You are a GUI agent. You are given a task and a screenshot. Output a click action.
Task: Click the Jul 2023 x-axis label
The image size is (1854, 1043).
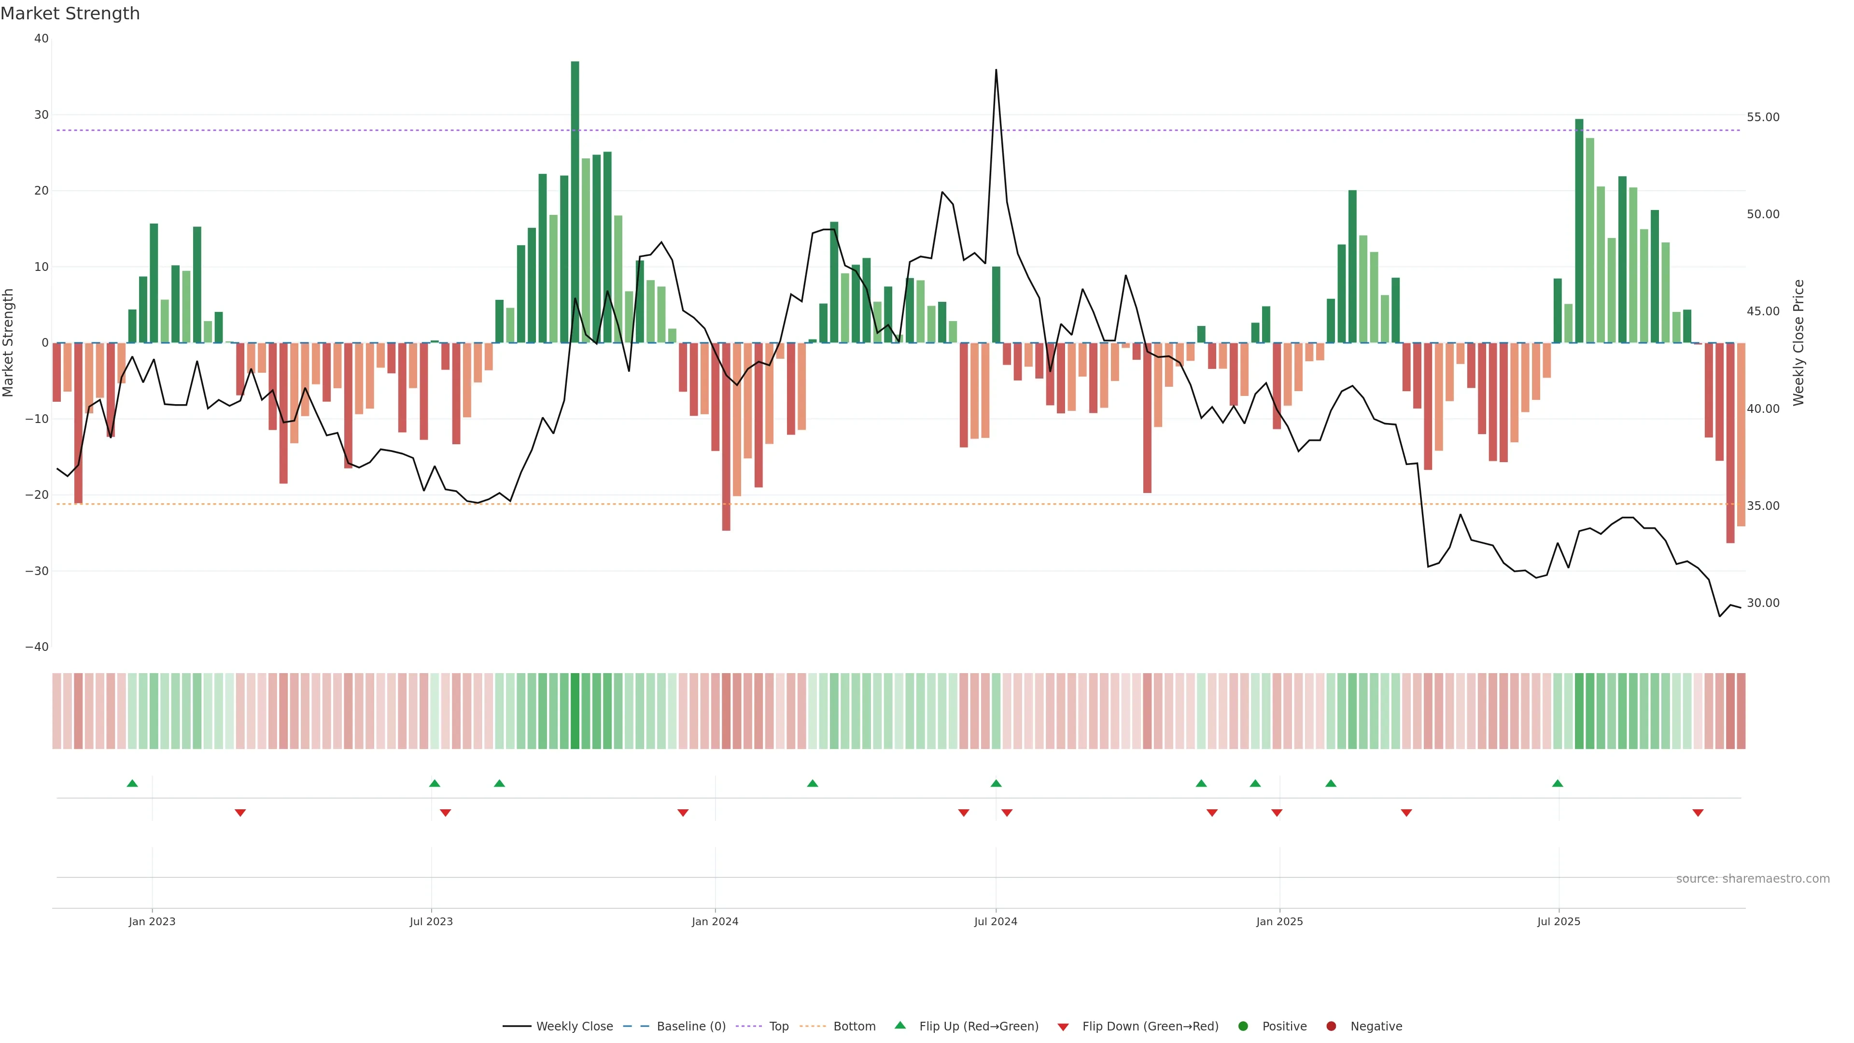(x=431, y=921)
